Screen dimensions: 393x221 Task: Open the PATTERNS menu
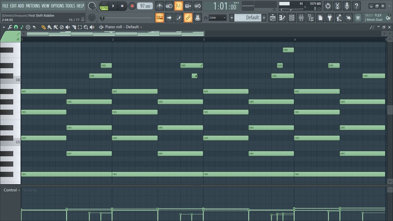tap(33, 6)
